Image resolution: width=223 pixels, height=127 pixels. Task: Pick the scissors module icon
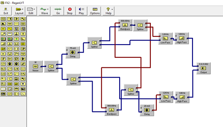click(10, 59)
